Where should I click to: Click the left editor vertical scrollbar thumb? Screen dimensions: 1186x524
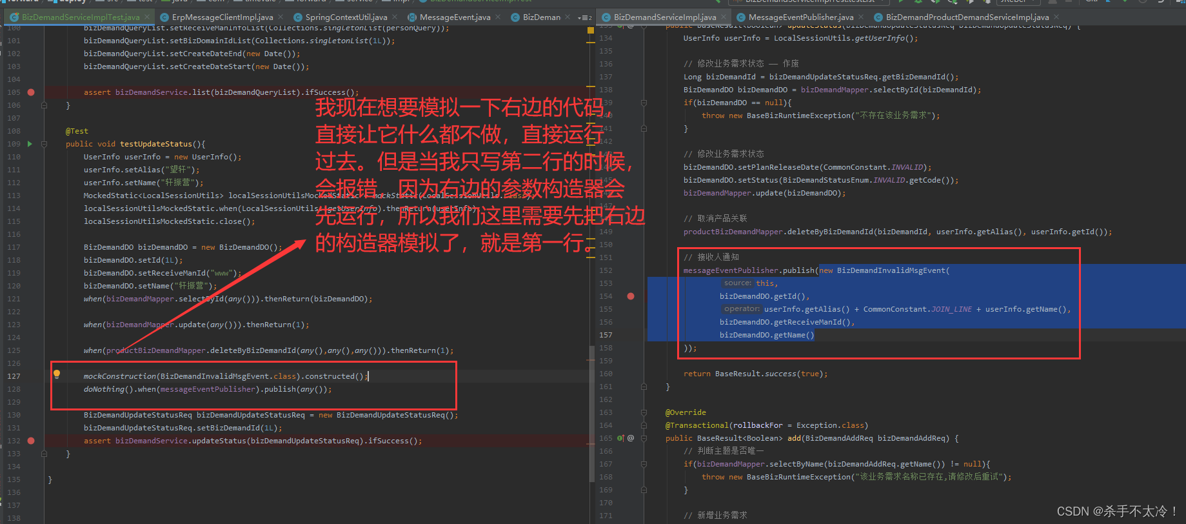[592, 413]
